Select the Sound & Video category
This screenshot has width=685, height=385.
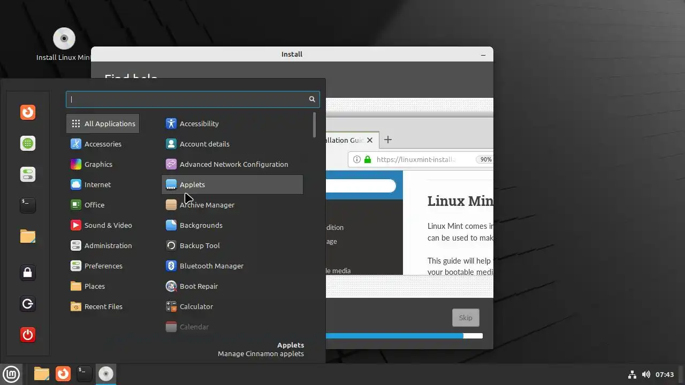(103, 225)
